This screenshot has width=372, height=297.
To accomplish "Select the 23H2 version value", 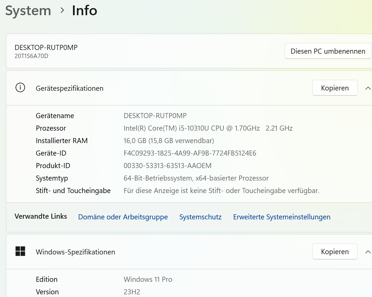I will tap(132, 292).
